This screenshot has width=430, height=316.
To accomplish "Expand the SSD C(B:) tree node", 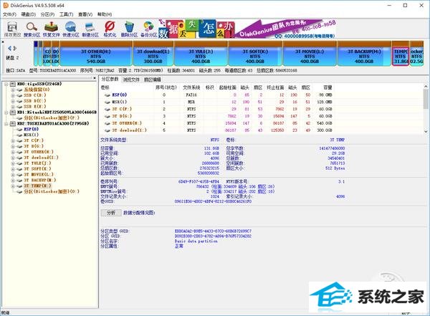I will point(13,95).
